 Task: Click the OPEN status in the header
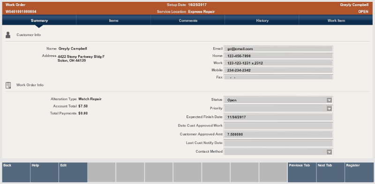363,12
